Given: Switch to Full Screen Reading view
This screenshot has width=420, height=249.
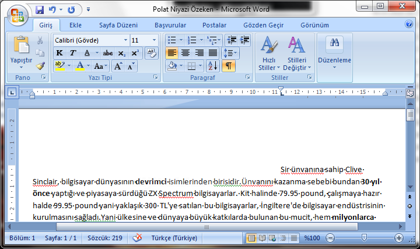Looking at the screenshot, I should (262, 238).
